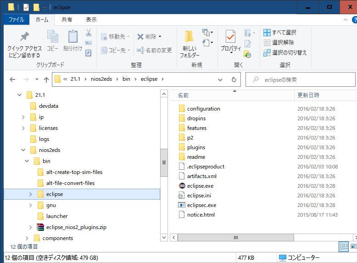
Task: Expand the gnu tree node
Action: (30, 205)
